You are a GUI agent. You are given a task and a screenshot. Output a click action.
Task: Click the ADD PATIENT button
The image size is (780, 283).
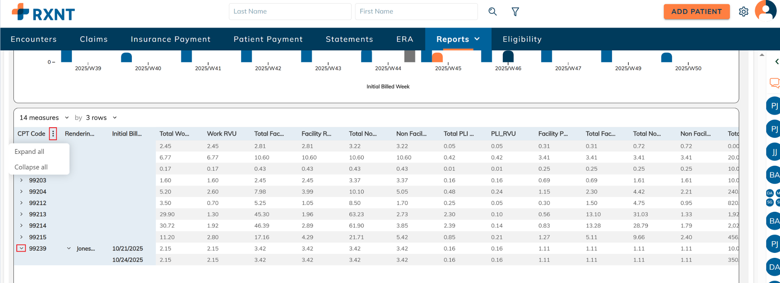696,11
